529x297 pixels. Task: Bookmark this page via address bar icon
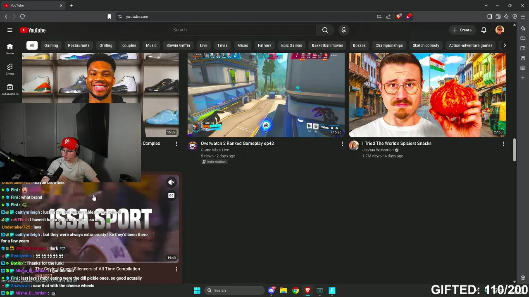click(x=109, y=16)
